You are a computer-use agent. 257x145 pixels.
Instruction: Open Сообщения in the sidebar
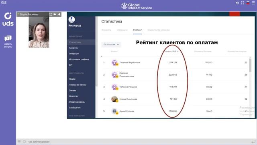click(75, 108)
